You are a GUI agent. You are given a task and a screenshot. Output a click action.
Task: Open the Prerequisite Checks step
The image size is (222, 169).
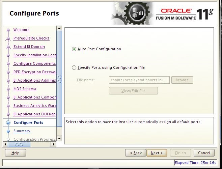pos(31,38)
